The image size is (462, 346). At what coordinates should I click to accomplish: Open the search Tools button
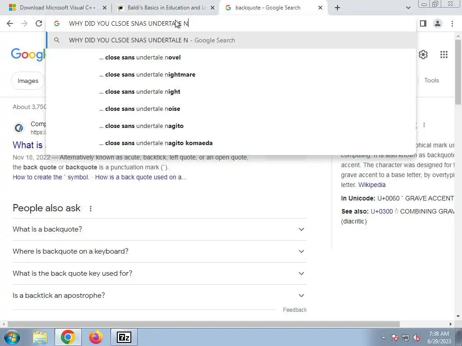431,80
